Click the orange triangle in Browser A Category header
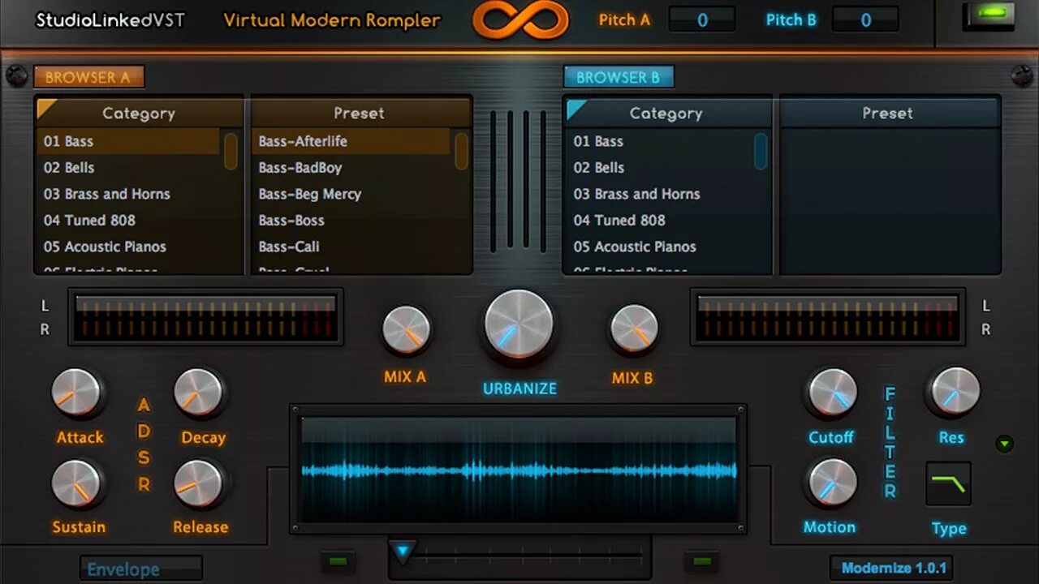The image size is (1039, 584). [x=46, y=109]
